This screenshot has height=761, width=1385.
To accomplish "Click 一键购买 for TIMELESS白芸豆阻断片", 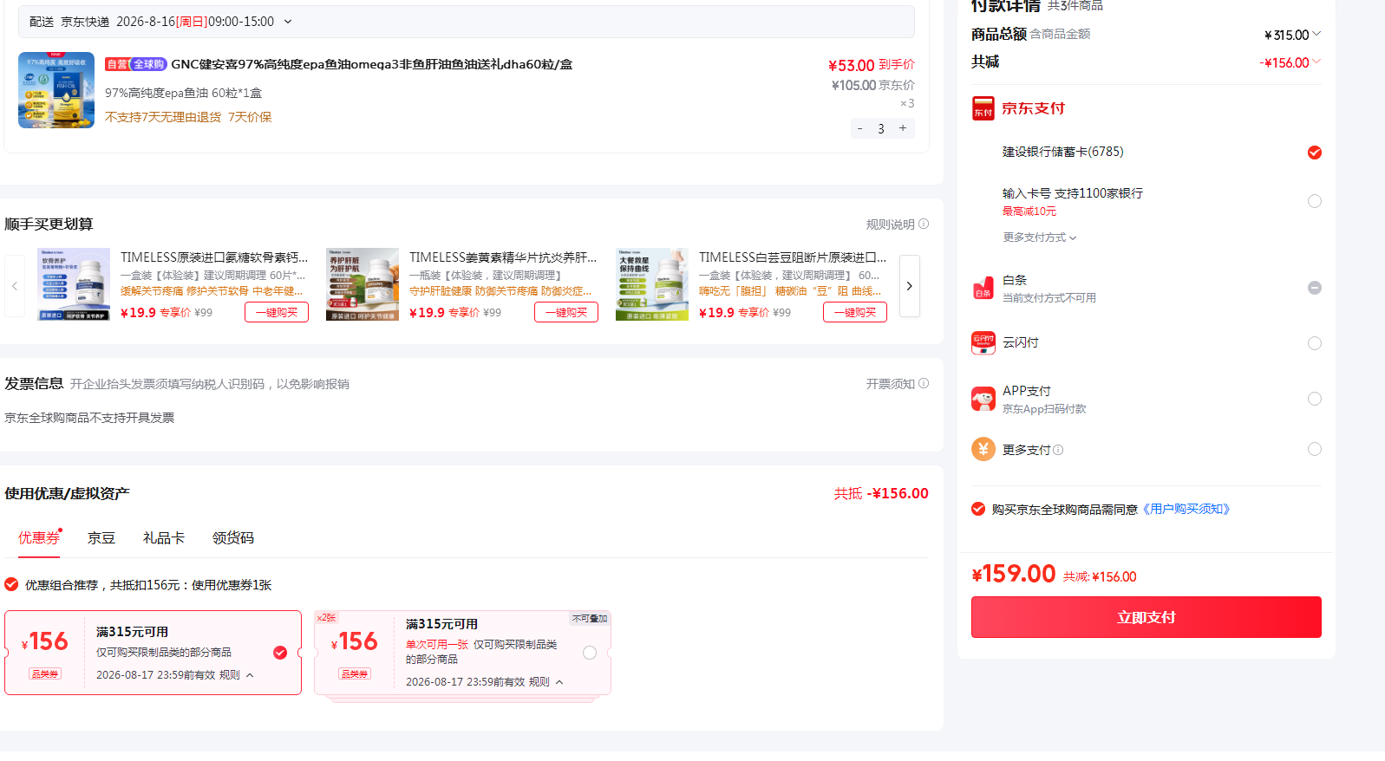I will coord(855,312).
